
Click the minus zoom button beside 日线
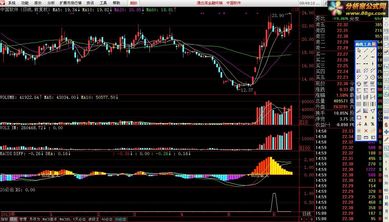click(x=307, y=219)
